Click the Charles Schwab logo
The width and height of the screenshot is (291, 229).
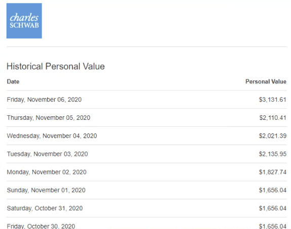(x=24, y=21)
